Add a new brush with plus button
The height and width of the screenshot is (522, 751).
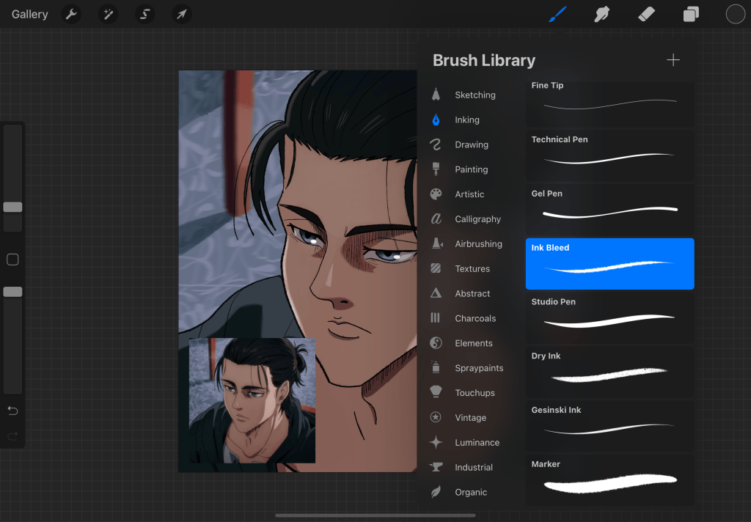[673, 60]
